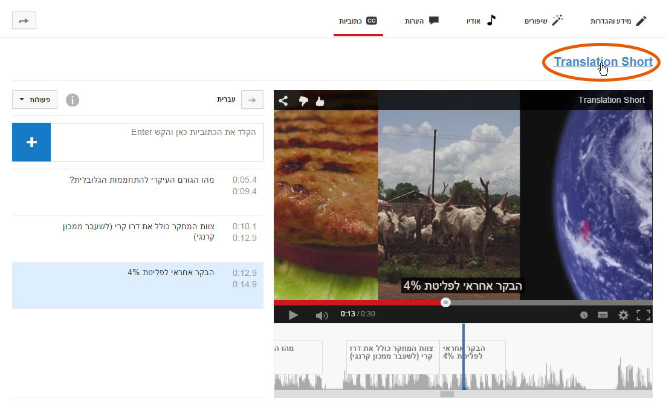Screen dimensions: 666x401
Task: Enter fullscreen mode
Action: pos(644,315)
